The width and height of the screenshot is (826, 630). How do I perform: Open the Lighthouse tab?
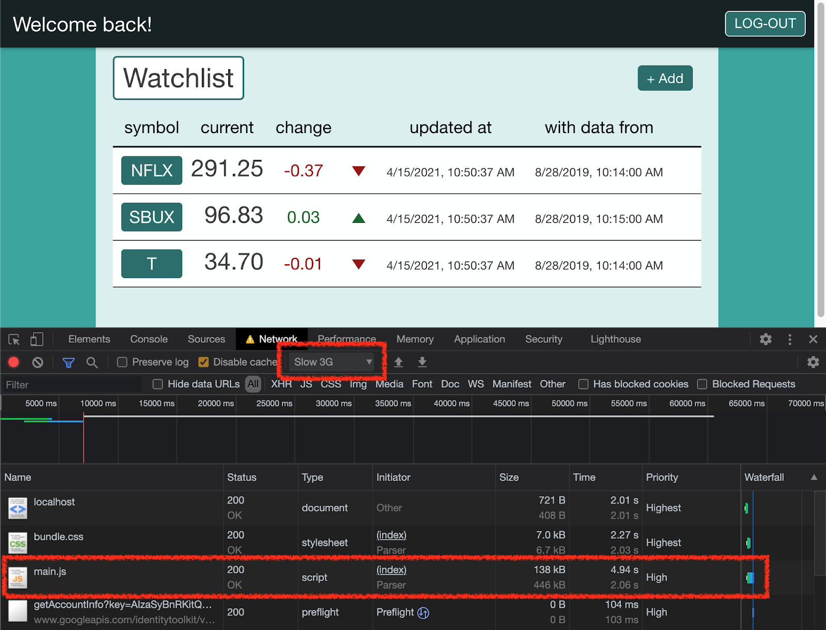(615, 339)
